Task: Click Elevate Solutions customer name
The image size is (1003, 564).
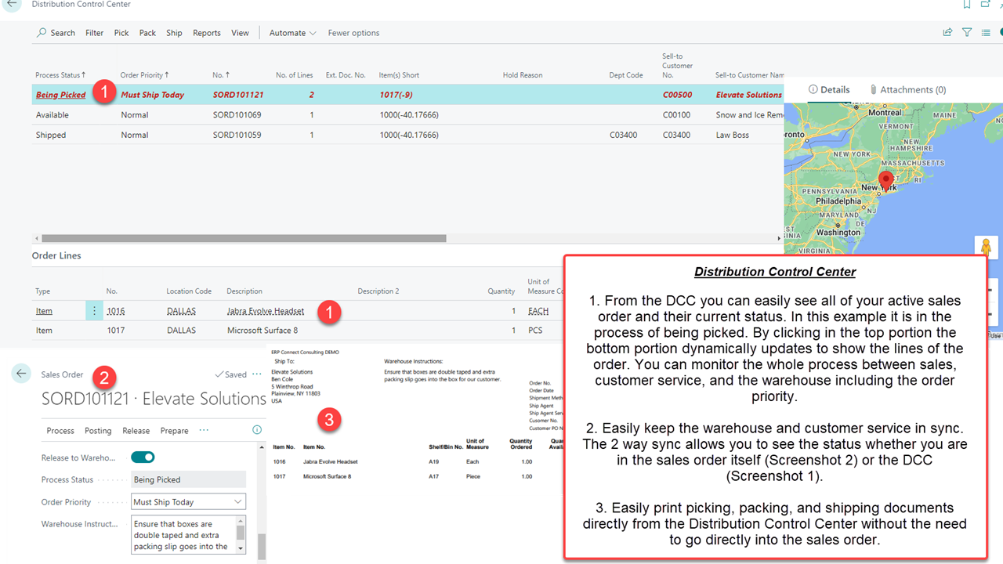Action: 749,95
